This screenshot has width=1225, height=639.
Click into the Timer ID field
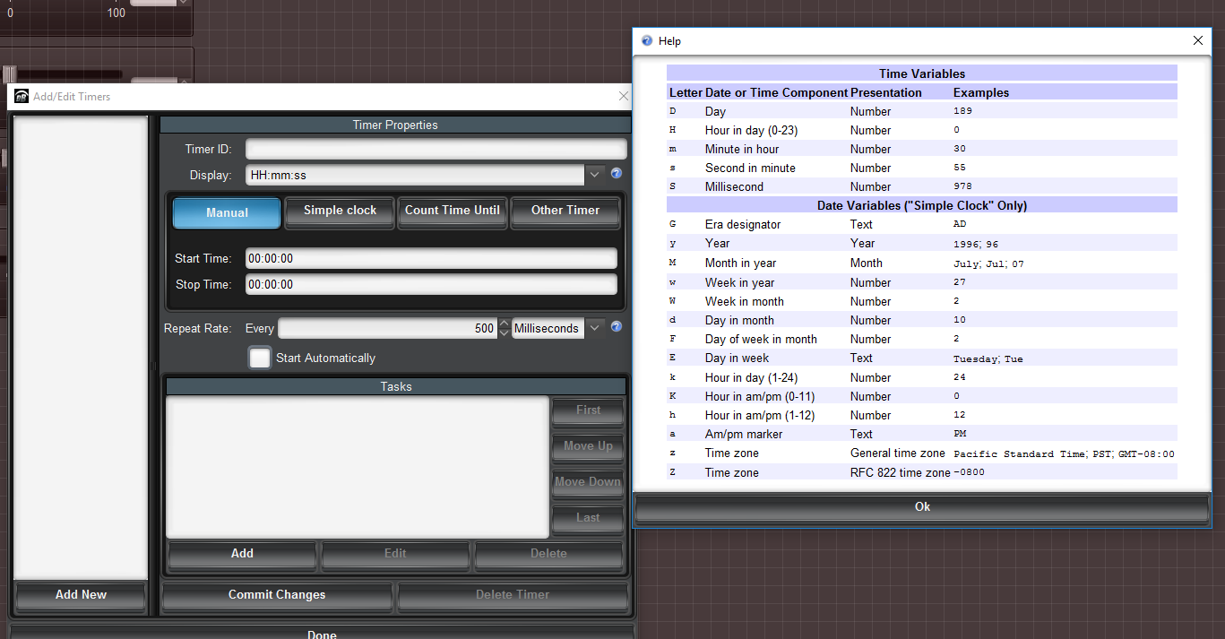(436, 149)
